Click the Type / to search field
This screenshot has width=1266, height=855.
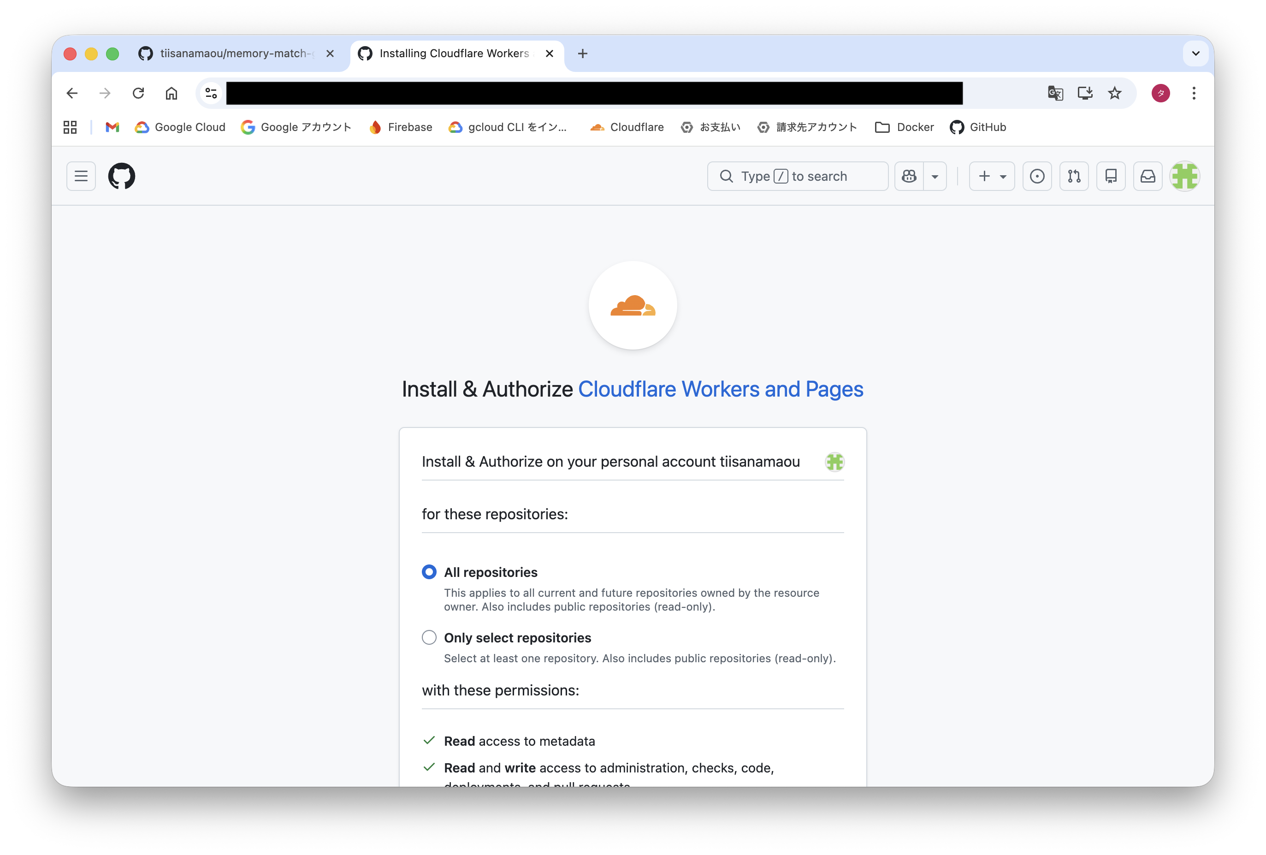coord(798,176)
